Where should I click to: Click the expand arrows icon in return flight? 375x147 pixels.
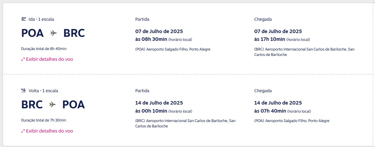23,131
